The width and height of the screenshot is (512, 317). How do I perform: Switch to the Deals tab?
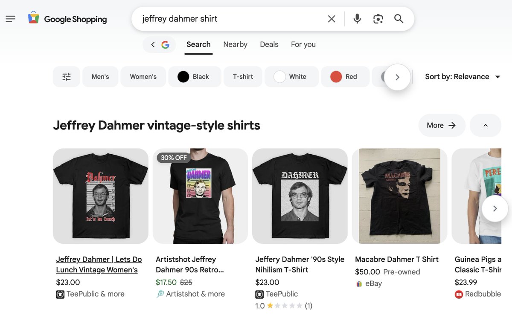[x=269, y=44]
